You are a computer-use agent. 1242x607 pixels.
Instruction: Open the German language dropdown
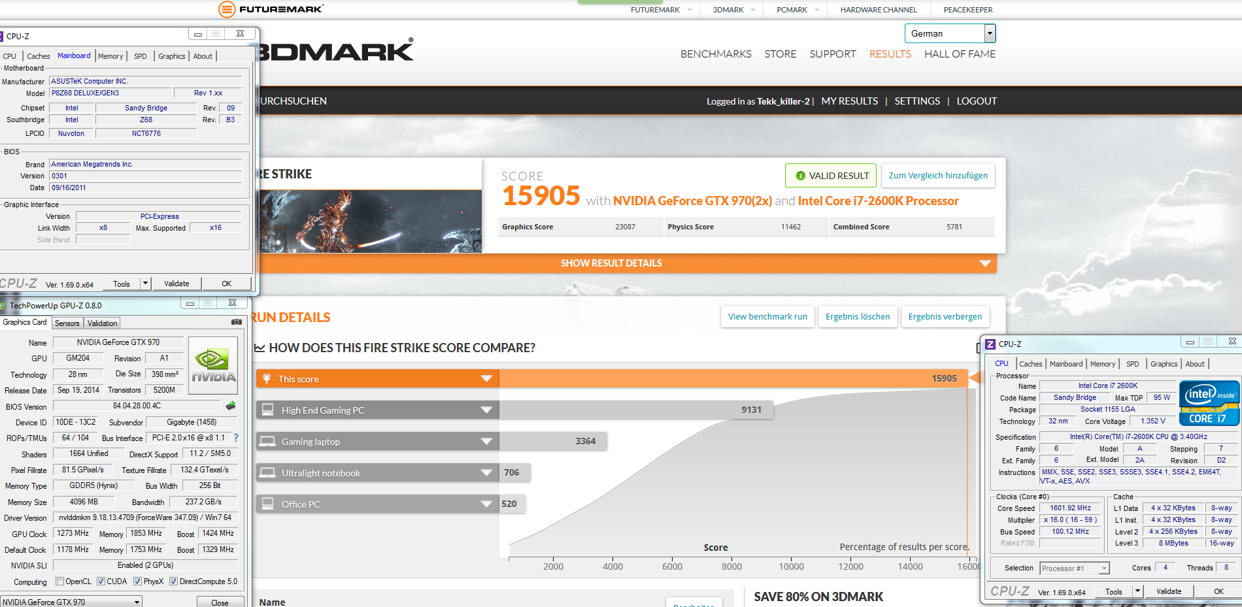[990, 33]
